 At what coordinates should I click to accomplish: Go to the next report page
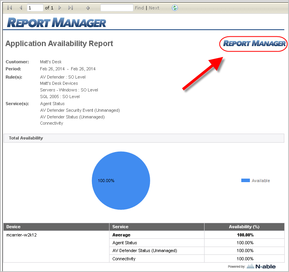tap(60, 8)
